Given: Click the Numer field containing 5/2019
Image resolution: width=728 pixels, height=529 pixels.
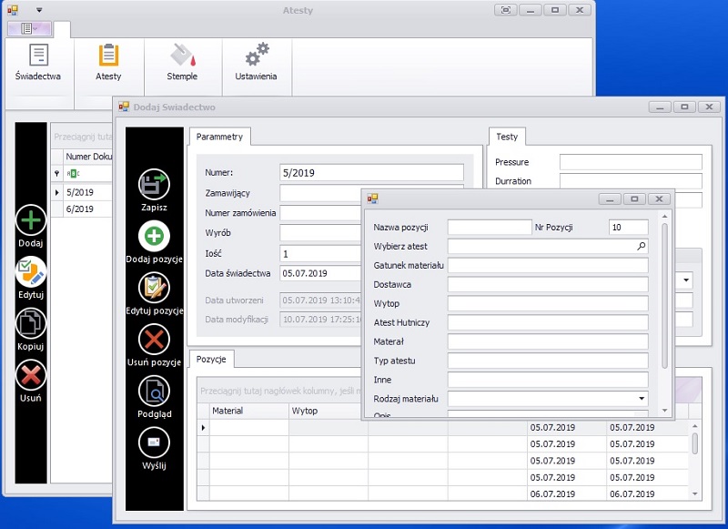Looking at the screenshot, I should coord(371,173).
